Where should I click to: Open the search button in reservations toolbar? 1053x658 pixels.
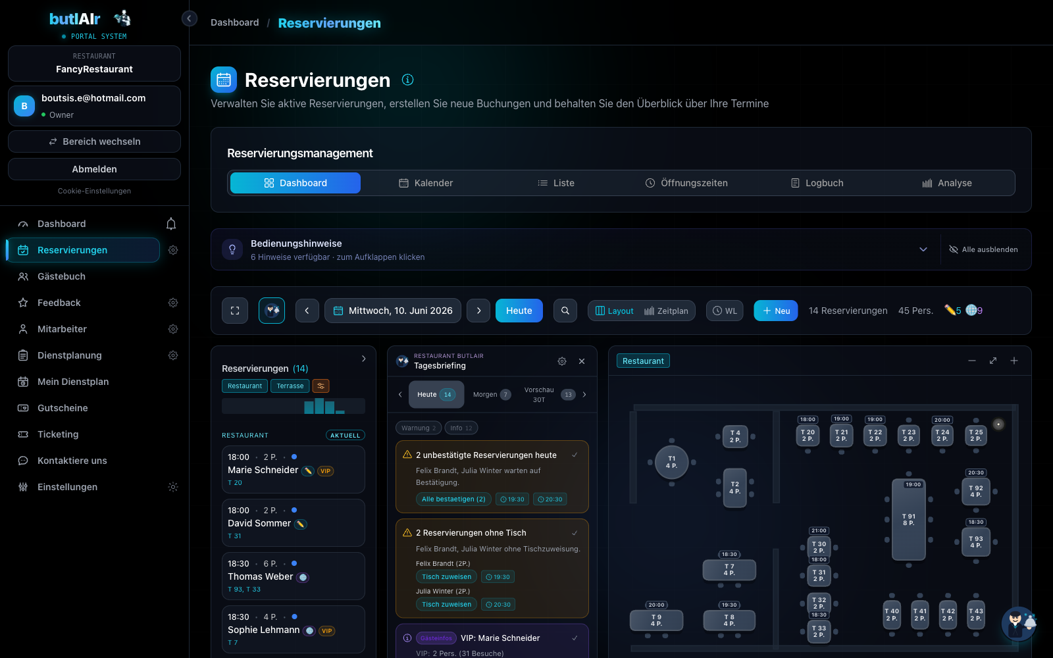[x=565, y=311]
